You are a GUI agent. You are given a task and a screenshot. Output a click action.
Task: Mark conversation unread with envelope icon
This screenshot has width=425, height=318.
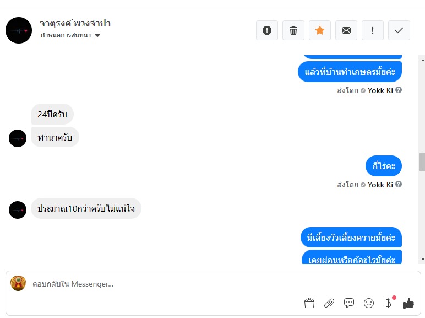[x=346, y=30]
